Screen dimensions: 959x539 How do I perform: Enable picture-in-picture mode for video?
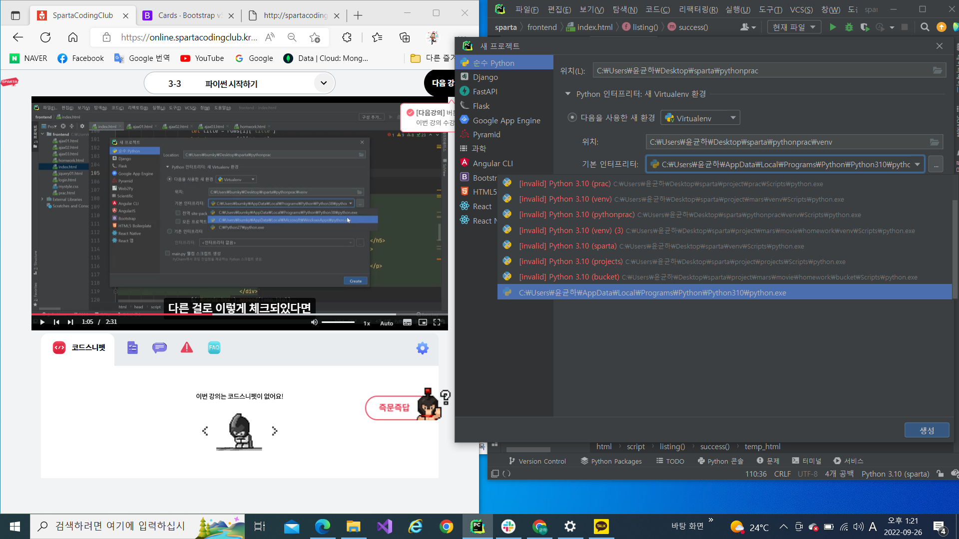[x=423, y=322]
